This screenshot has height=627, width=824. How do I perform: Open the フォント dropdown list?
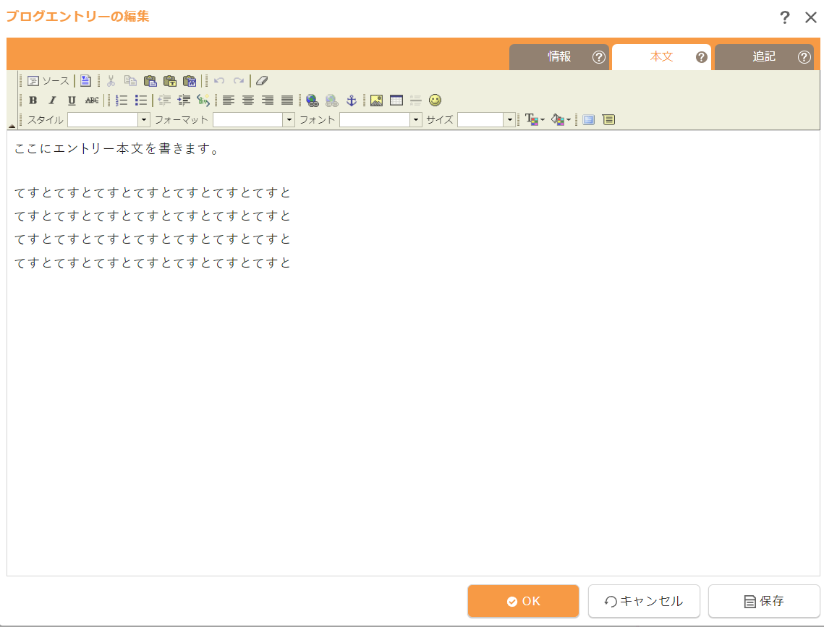point(381,120)
